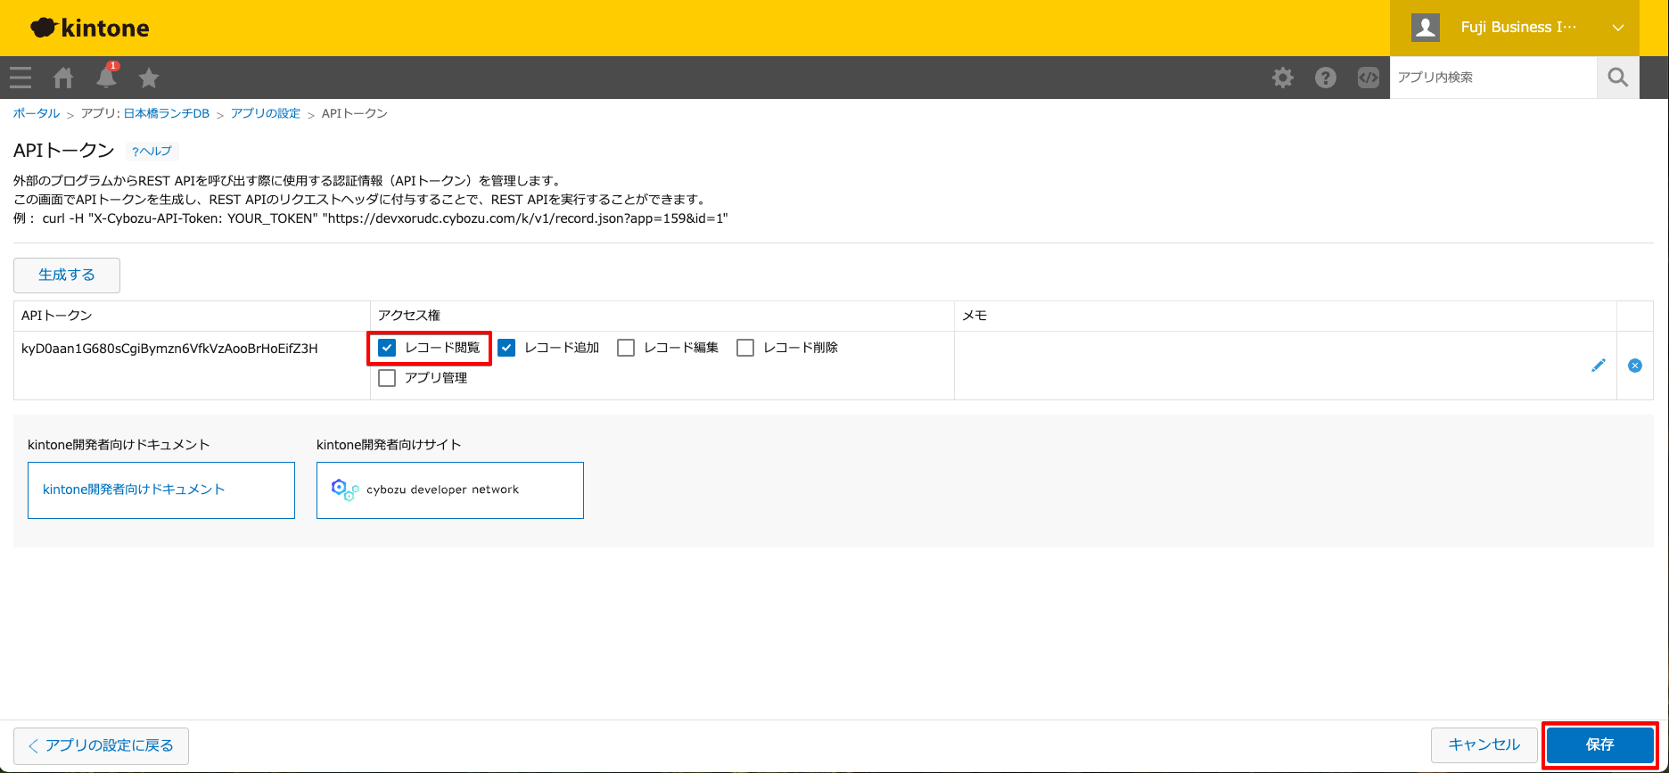
Task: Check the アプリ管理 checkbox
Action: click(387, 378)
